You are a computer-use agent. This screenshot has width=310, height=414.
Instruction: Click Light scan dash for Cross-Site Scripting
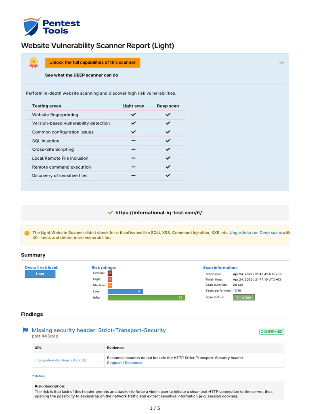pos(133,149)
